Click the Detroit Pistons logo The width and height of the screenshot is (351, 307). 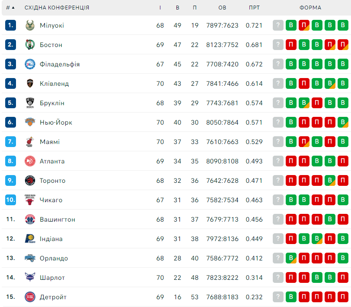[x=30, y=297]
